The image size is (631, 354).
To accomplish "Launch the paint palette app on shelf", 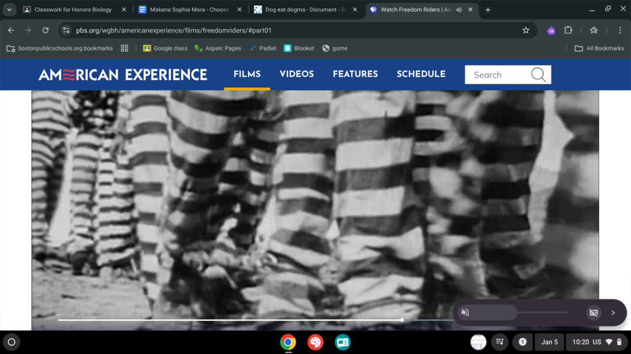I will [x=315, y=342].
